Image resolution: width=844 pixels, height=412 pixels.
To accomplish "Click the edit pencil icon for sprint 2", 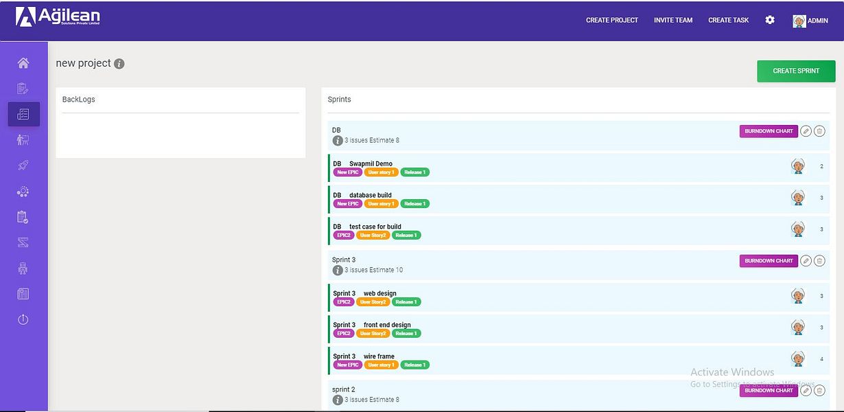I will [806, 391].
